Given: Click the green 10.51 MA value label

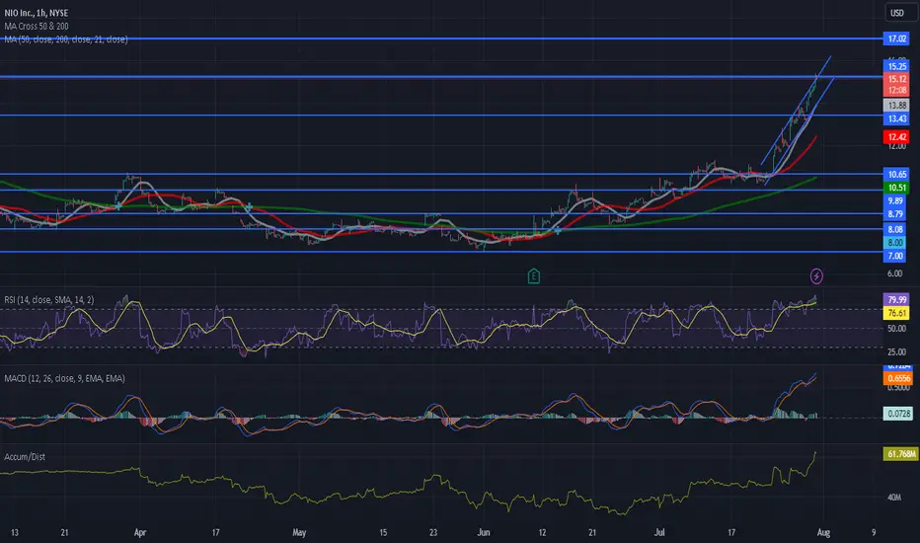Looking at the screenshot, I should tap(897, 188).
